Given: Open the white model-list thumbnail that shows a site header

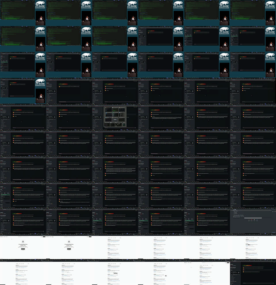Looking at the screenshot, I should pos(207,272).
